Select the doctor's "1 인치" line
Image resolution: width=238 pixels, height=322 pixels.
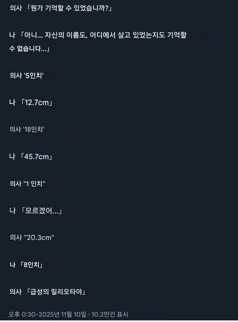click(x=28, y=184)
